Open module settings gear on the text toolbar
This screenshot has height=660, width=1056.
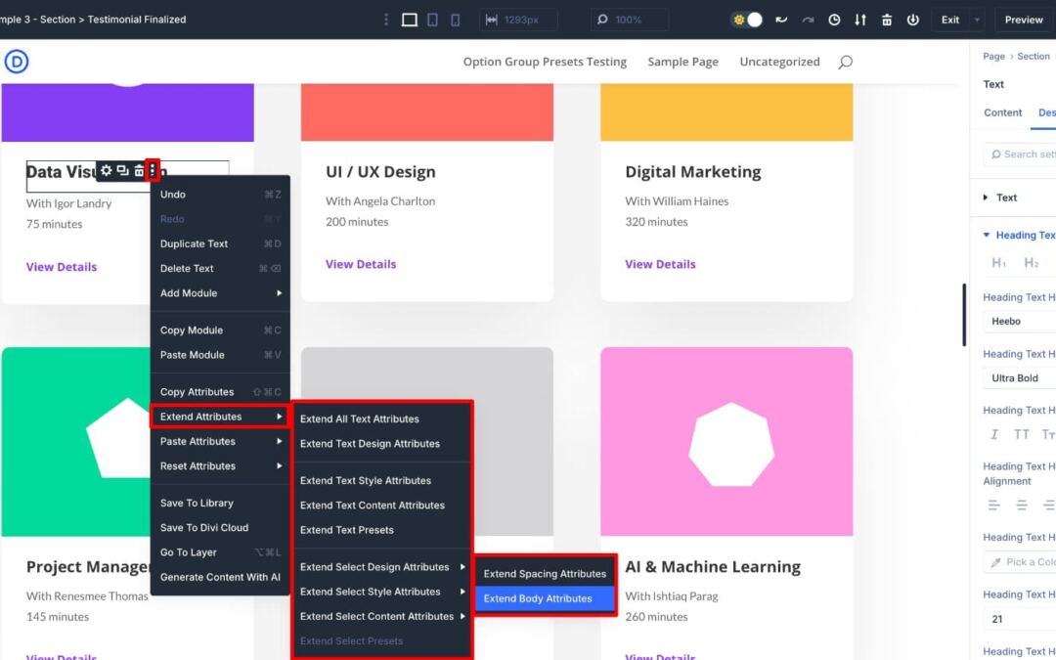click(x=107, y=171)
